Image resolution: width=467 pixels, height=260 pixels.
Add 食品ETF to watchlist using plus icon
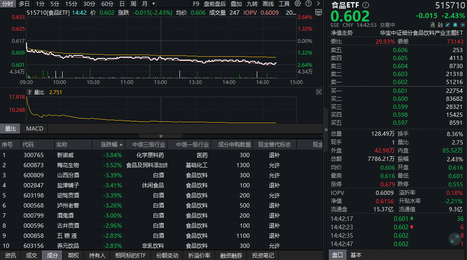pos(462,24)
